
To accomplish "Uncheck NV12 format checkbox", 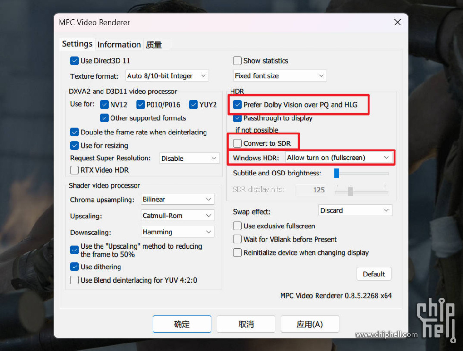I will click(x=104, y=105).
